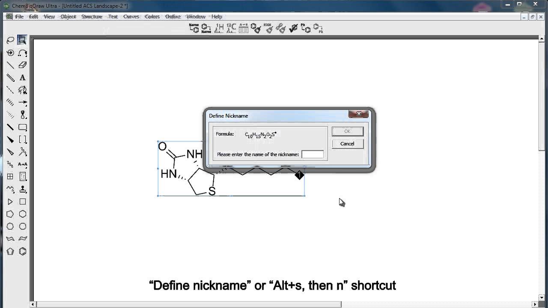Open the Online menu

[x=173, y=17]
